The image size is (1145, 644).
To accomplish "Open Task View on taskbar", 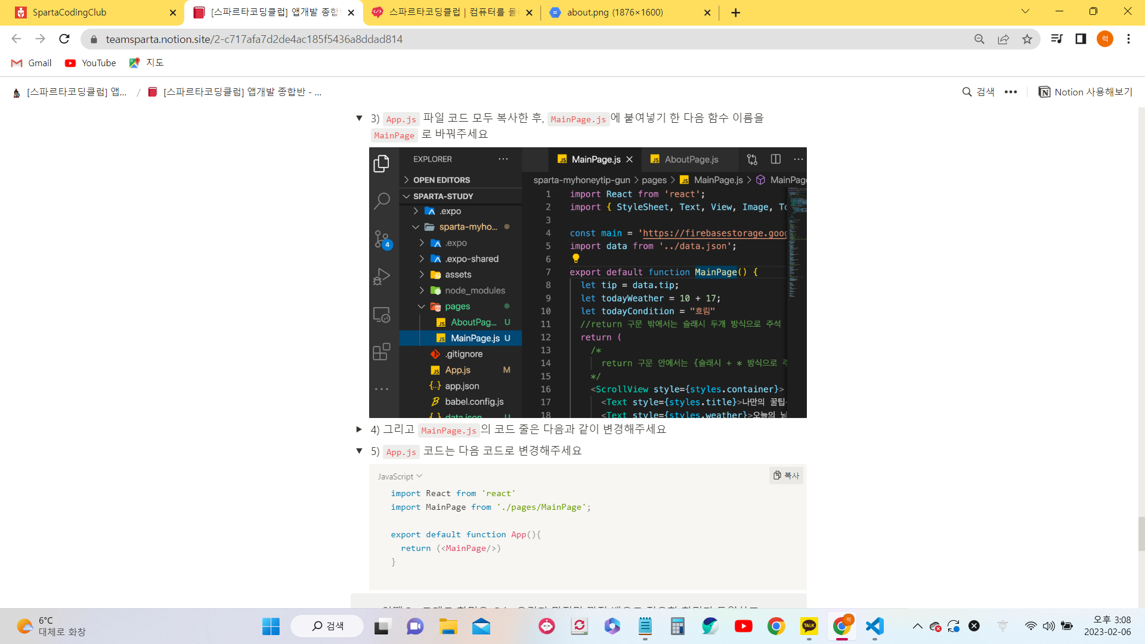I will (x=382, y=626).
